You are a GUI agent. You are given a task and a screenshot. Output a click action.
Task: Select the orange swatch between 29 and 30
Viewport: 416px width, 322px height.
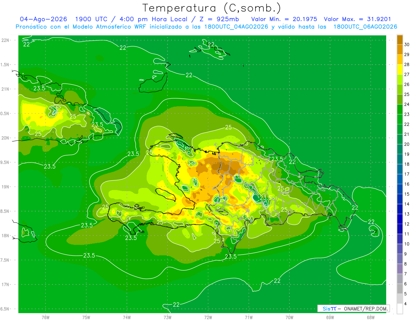400,49
